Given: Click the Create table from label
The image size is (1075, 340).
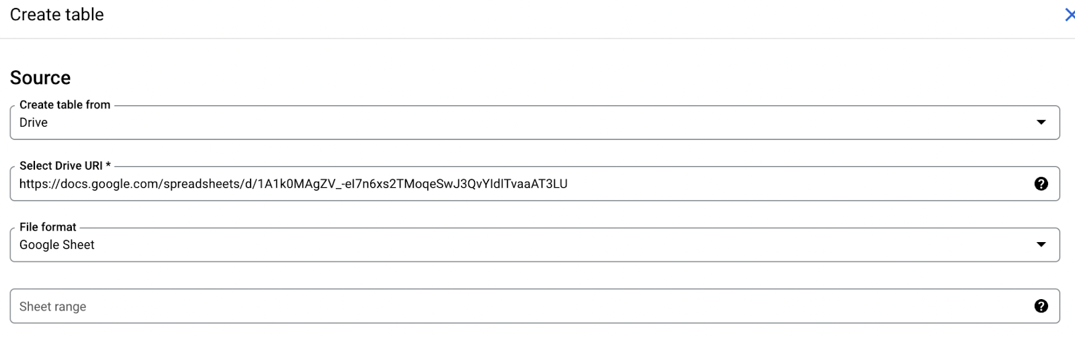Looking at the screenshot, I should (64, 105).
